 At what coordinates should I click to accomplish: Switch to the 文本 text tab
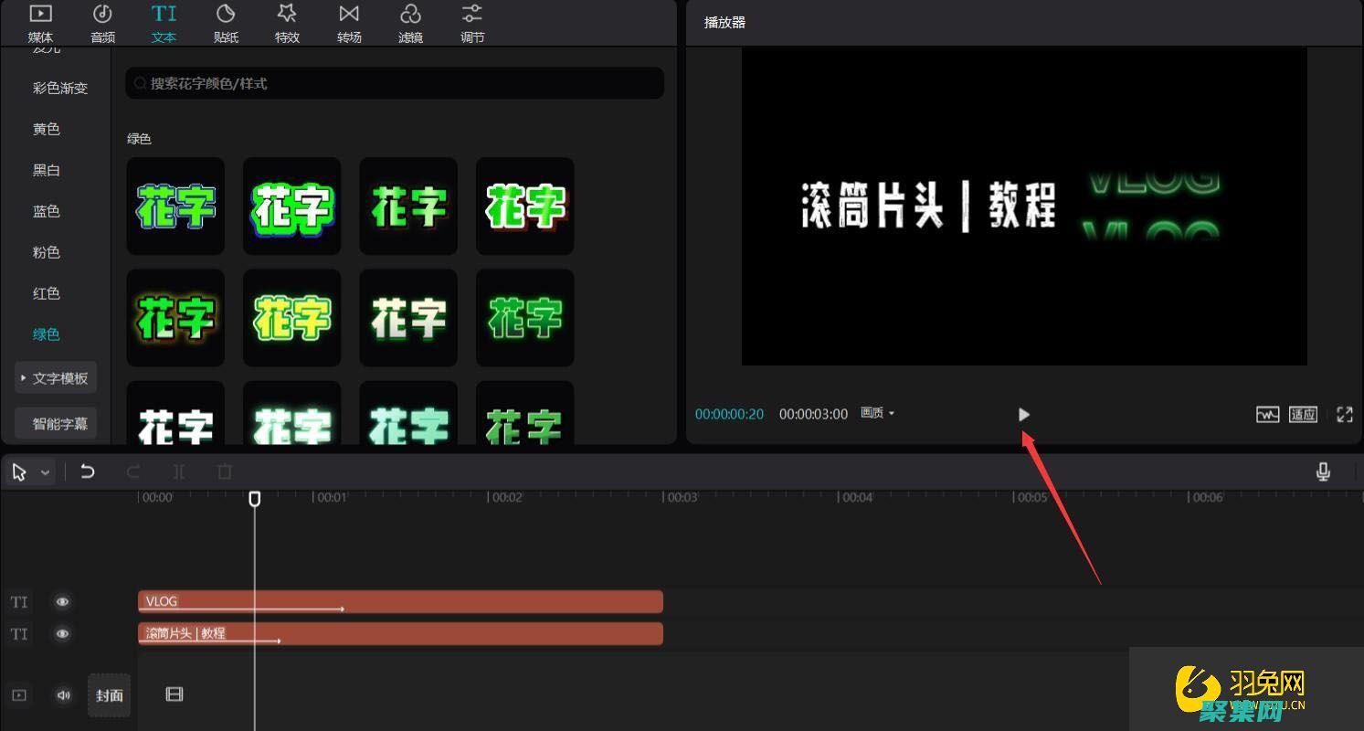[164, 22]
